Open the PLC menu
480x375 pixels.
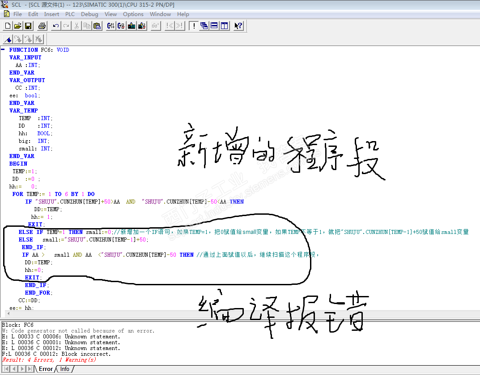(x=70, y=14)
